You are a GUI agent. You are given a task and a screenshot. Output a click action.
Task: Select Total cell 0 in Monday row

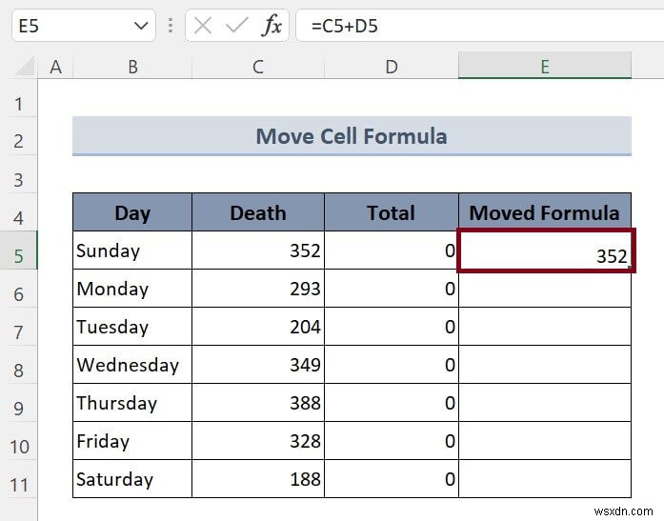[x=392, y=289]
